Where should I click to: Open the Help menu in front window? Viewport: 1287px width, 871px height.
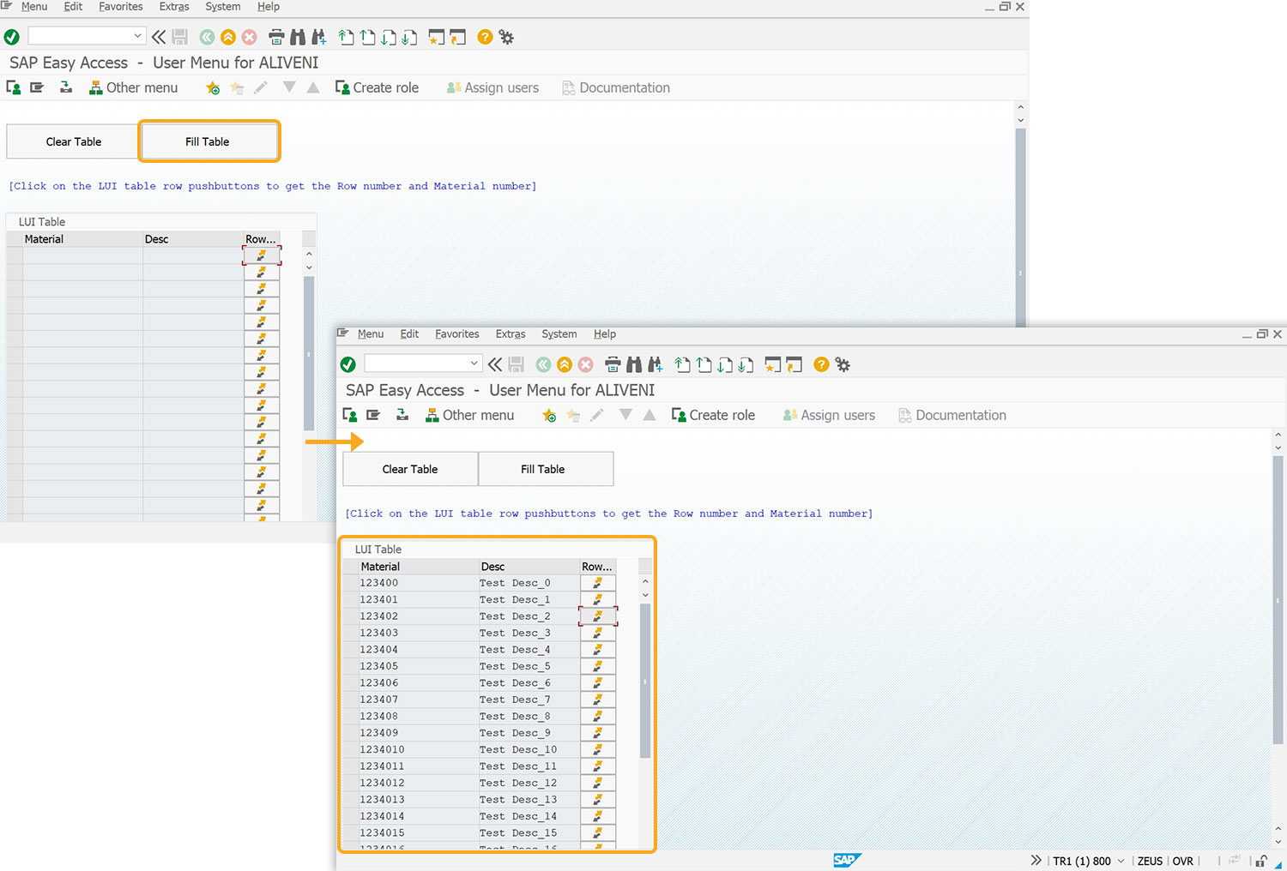pyautogui.click(x=605, y=334)
